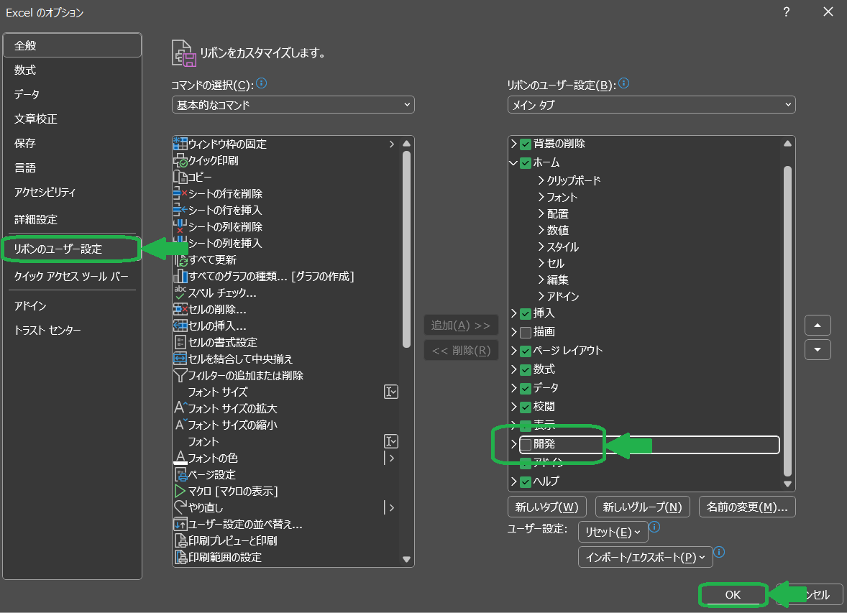Viewport: 847px width, 613px height.
Task: Open the 全般 options category
Action: click(x=73, y=45)
